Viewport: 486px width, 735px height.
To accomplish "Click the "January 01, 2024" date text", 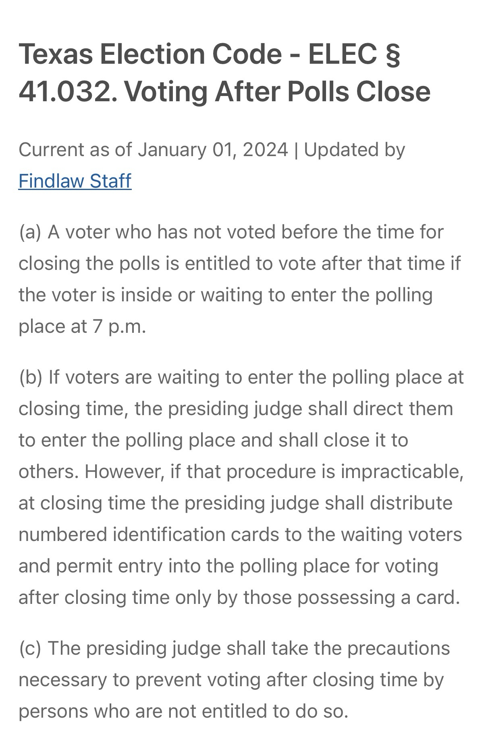I will [x=213, y=150].
